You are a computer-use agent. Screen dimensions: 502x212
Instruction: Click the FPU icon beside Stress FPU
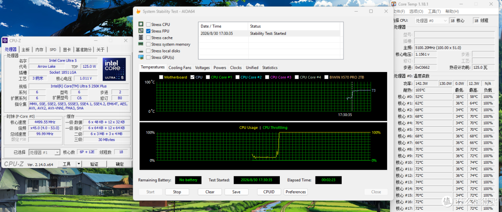pyautogui.click(x=140, y=31)
